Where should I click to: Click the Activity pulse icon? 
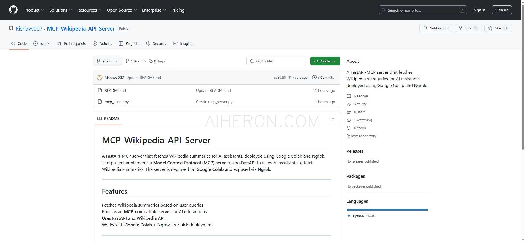coord(349,104)
